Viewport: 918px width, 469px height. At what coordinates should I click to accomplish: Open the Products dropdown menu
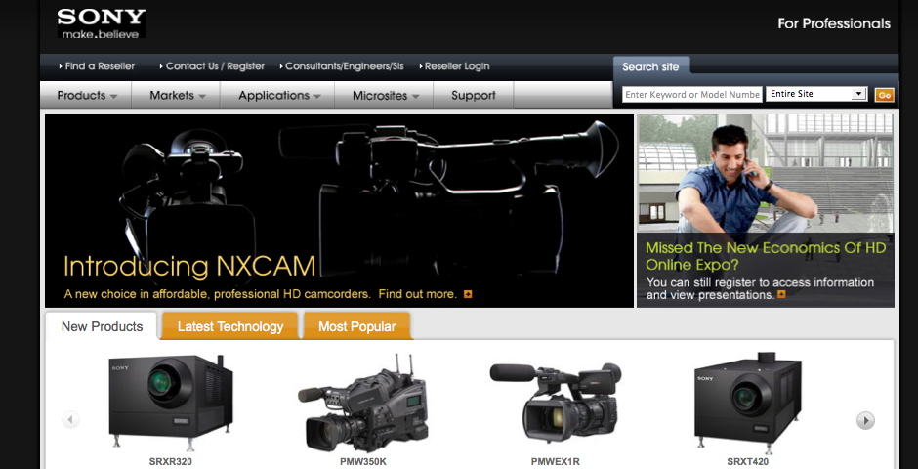pyautogui.click(x=87, y=95)
